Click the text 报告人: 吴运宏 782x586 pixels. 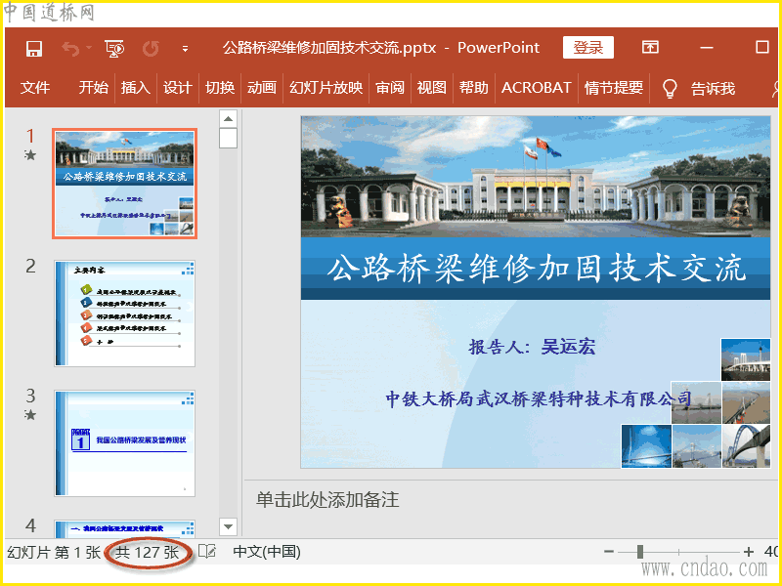(532, 347)
